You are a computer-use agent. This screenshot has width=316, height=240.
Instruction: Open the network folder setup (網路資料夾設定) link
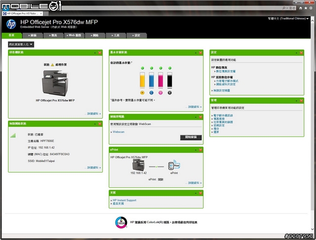tap(226, 84)
